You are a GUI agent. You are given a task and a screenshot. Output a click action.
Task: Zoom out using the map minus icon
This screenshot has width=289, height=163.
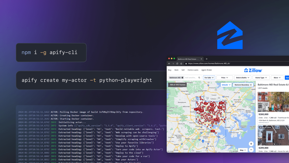[x=251, y=150]
